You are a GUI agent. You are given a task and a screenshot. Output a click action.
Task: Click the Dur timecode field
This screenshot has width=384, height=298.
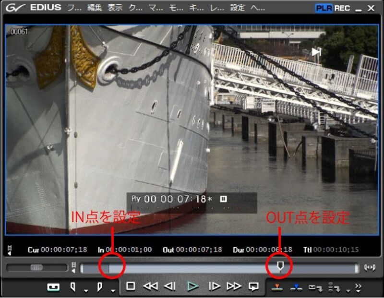(269, 250)
